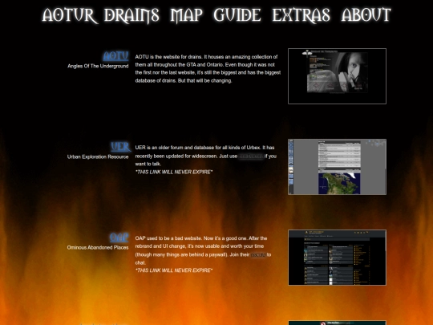
Task: Click the AOTU description paragraph
Action: [208, 69]
